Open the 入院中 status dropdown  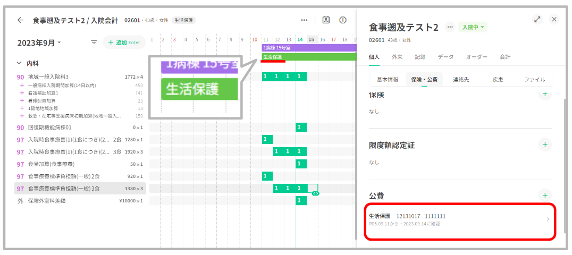tap(473, 27)
